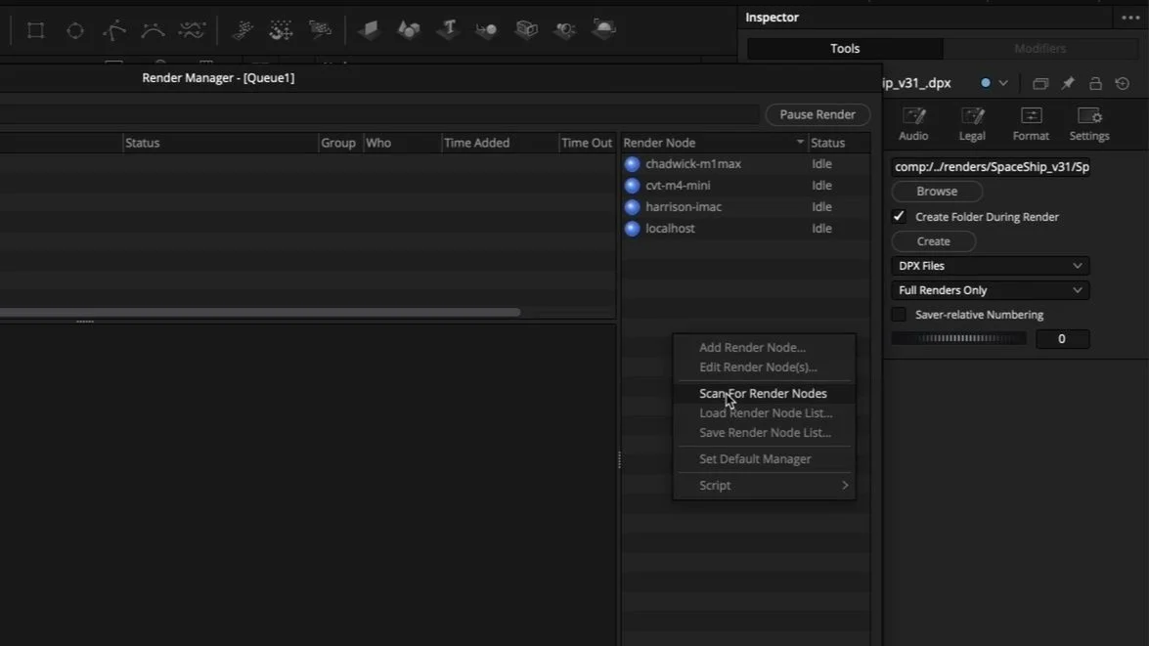This screenshot has width=1149, height=646.
Task: Select the Rectangle mask tool
Action: point(35,29)
